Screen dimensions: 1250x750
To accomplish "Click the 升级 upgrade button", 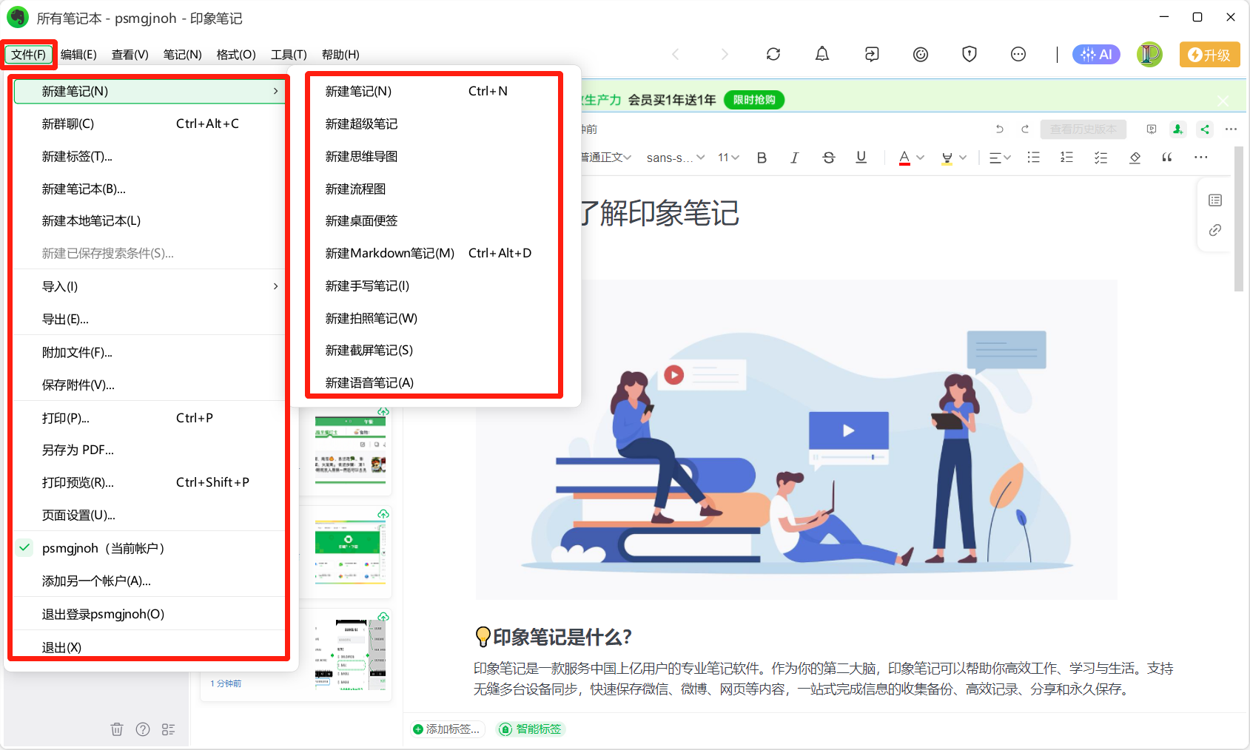I will 1209,55.
